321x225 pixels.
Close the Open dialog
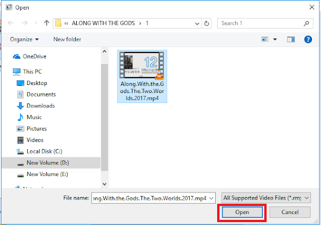311,7
